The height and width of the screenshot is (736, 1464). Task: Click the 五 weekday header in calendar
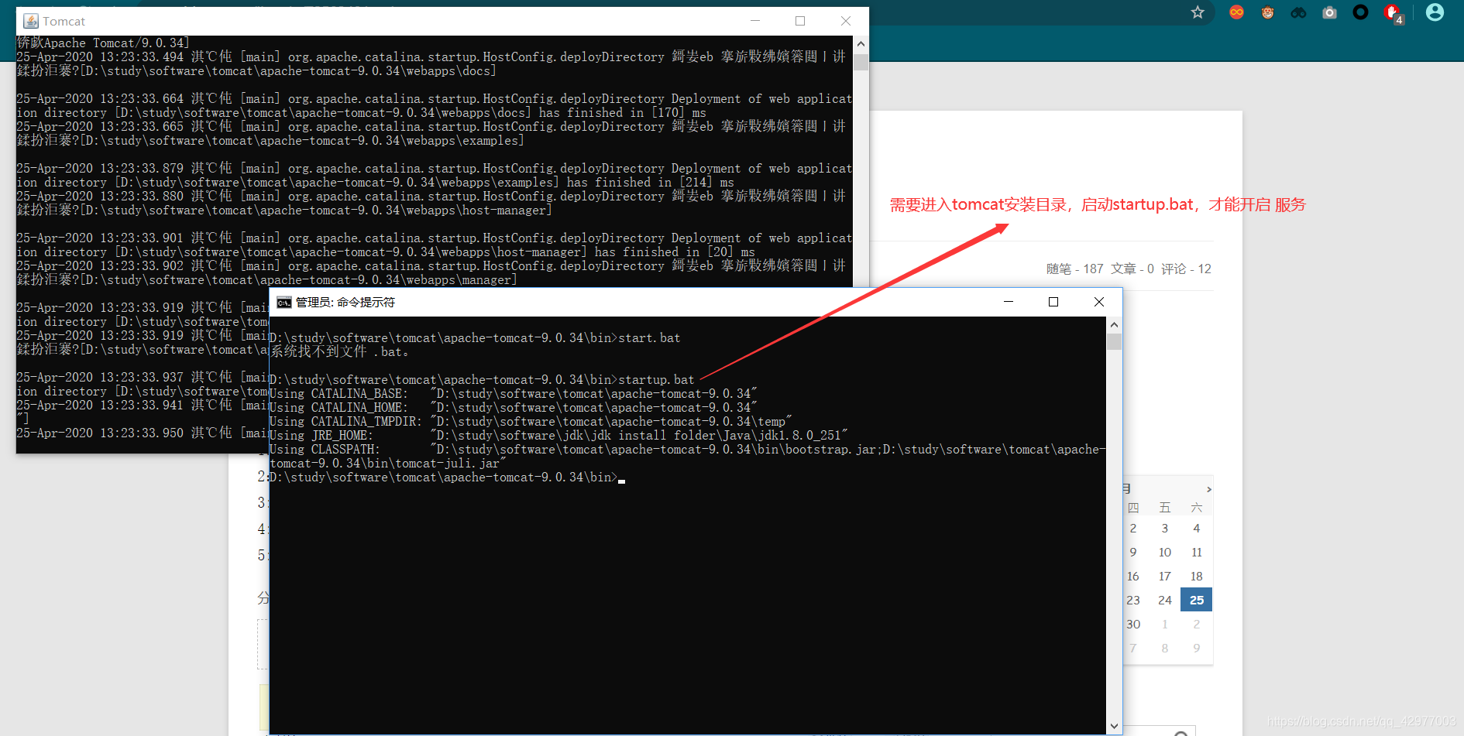(x=1164, y=507)
